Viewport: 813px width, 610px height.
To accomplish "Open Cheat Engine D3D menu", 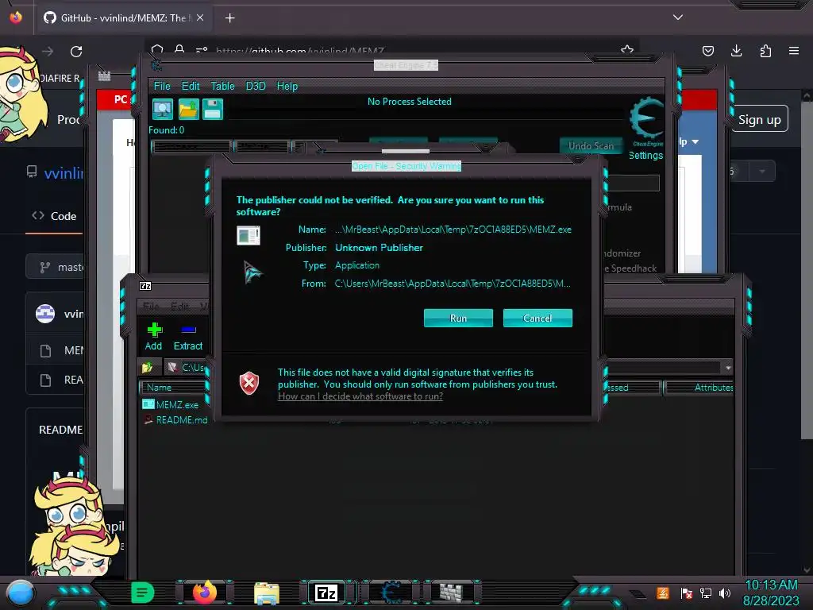I will [x=256, y=86].
